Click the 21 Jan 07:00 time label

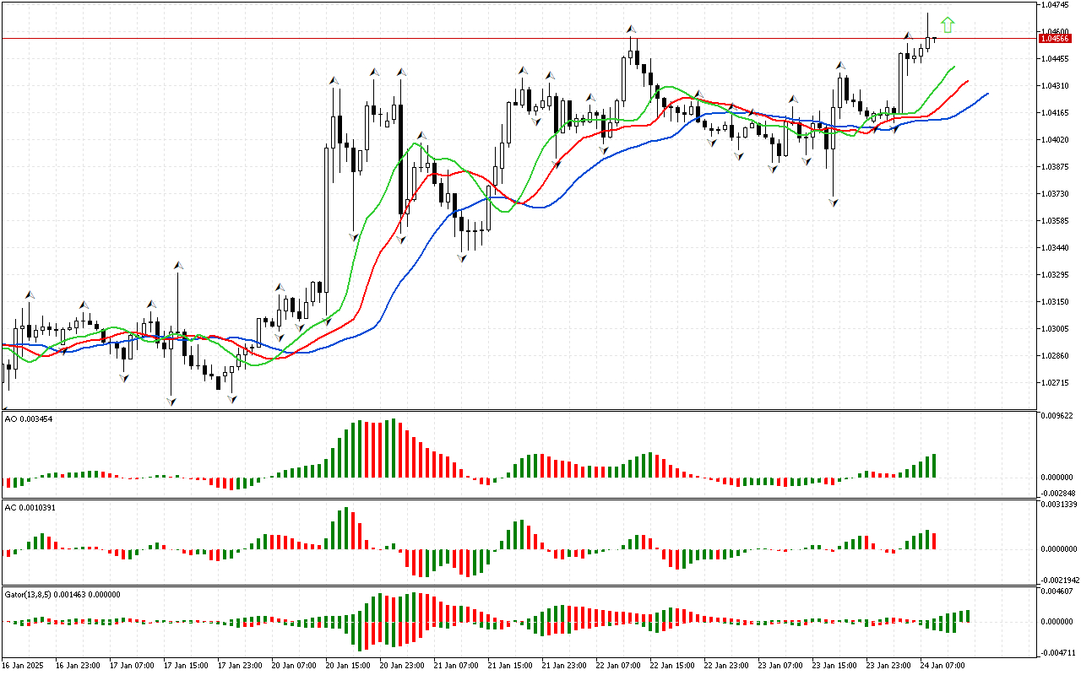click(455, 665)
